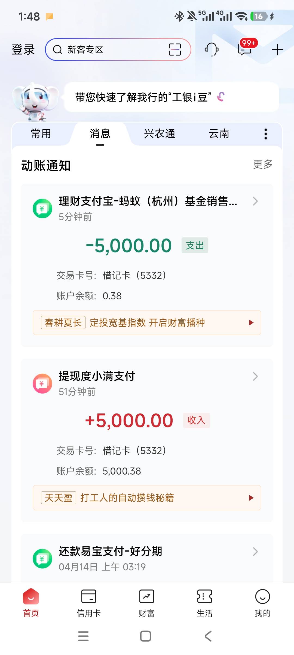Expand 还款易宝支付-好分期 transaction chevron
The image size is (294, 655).
click(x=255, y=552)
